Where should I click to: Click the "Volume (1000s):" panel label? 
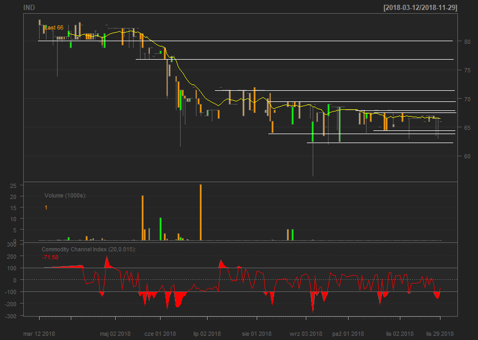pyautogui.click(x=65, y=195)
